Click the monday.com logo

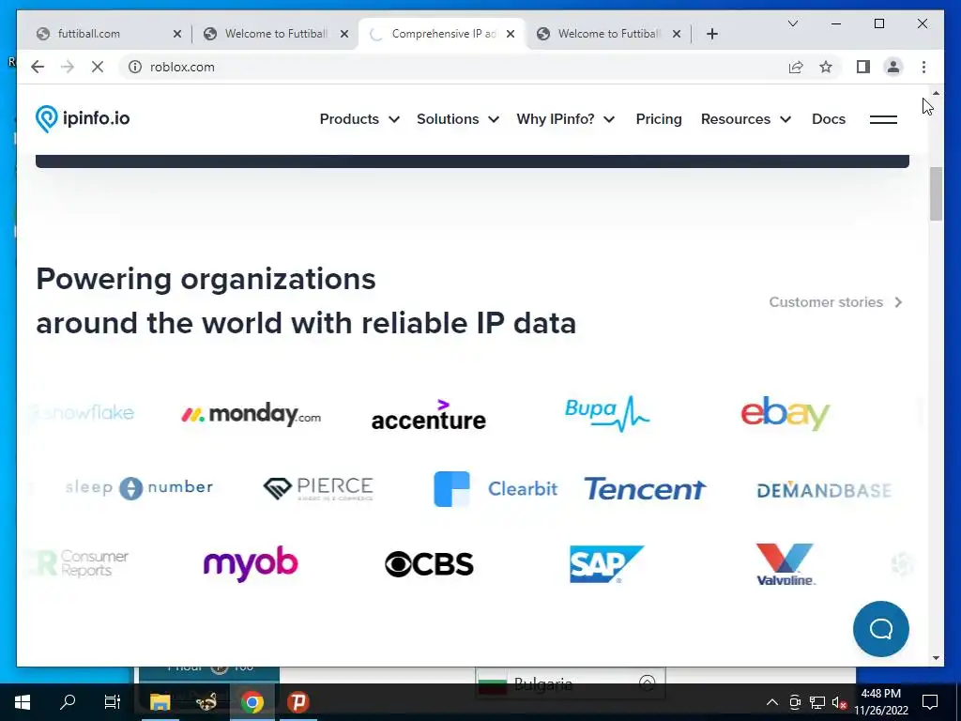pyautogui.click(x=251, y=414)
